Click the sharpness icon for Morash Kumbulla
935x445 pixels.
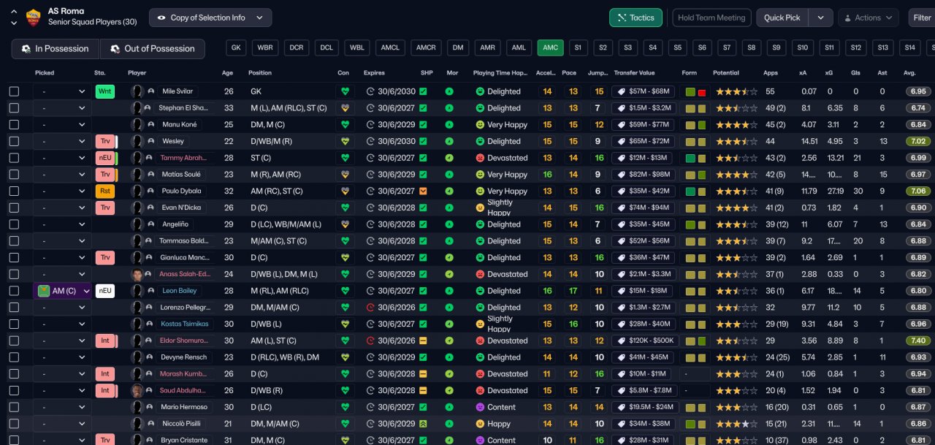tap(423, 374)
